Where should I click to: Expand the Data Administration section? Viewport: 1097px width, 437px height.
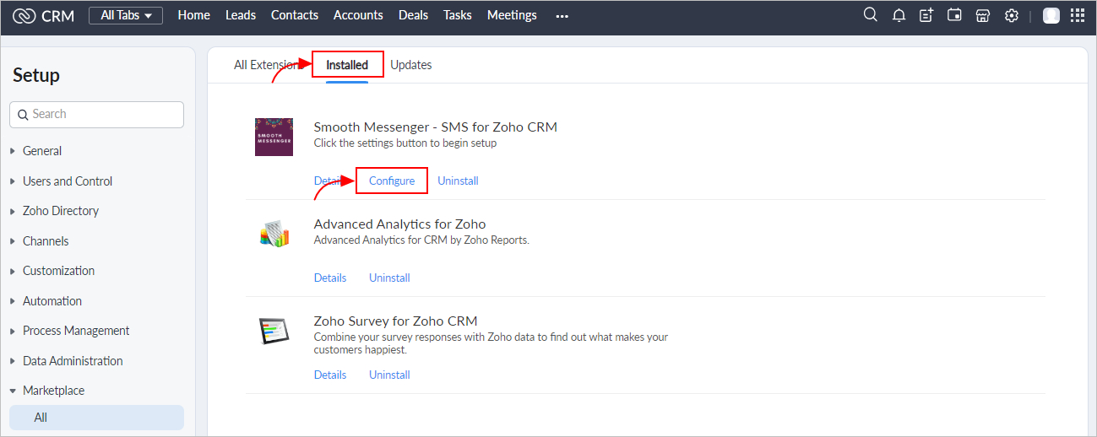click(66, 361)
